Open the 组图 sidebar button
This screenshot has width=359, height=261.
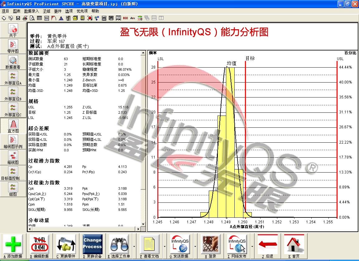13,189
